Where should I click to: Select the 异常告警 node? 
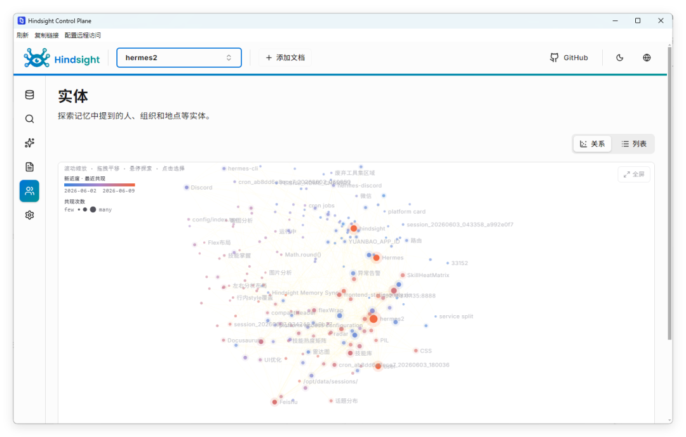353,273
